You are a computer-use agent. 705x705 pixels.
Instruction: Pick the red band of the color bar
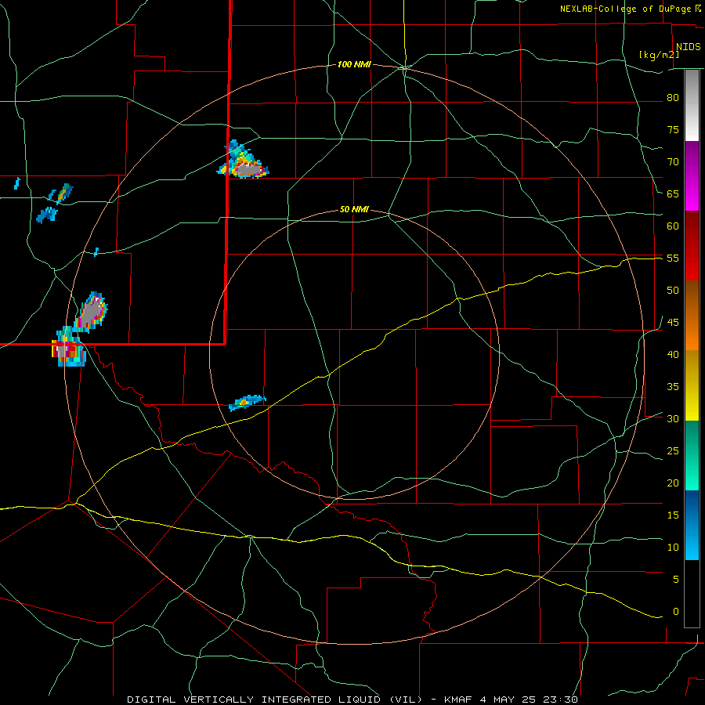tap(692, 245)
